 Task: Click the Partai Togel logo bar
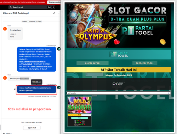pyautogui.click(x=119, y=55)
